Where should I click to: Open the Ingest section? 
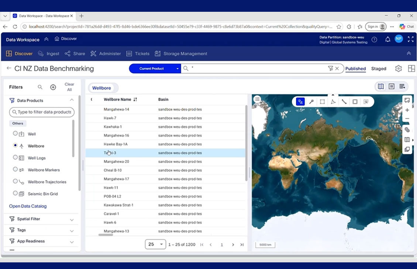[49, 54]
